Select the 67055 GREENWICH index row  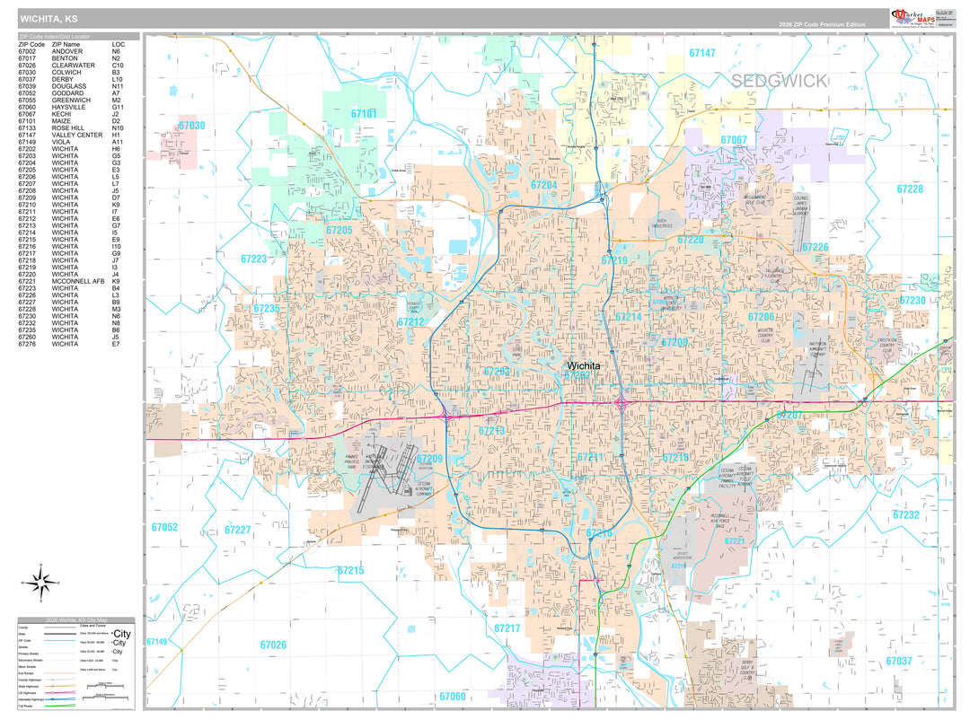click(71, 101)
